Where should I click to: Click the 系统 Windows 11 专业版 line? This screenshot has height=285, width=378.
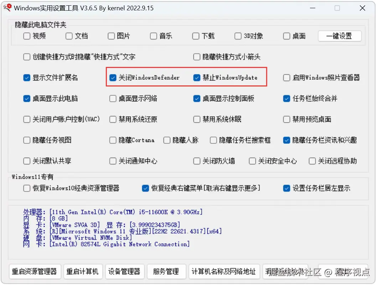(122, 231)
